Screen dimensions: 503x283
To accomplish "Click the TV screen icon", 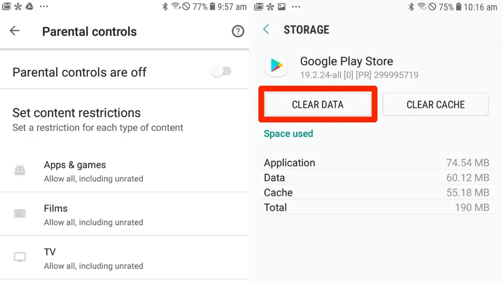I will pos(19,257).
